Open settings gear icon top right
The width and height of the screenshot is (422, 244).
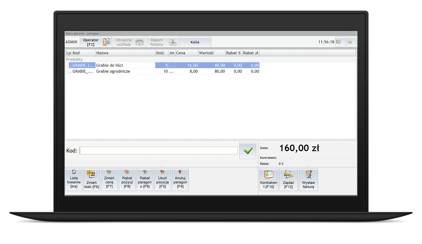351,42
